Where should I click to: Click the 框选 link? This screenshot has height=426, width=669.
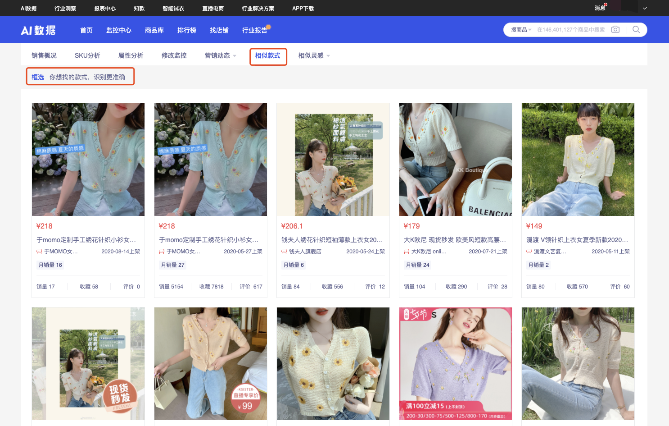pos(38,77)
